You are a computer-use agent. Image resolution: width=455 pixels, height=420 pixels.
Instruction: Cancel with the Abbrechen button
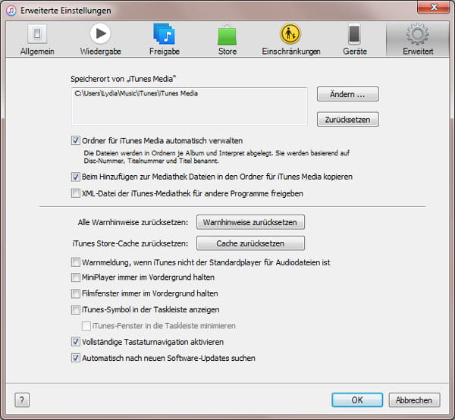click(x=414, y=400)
